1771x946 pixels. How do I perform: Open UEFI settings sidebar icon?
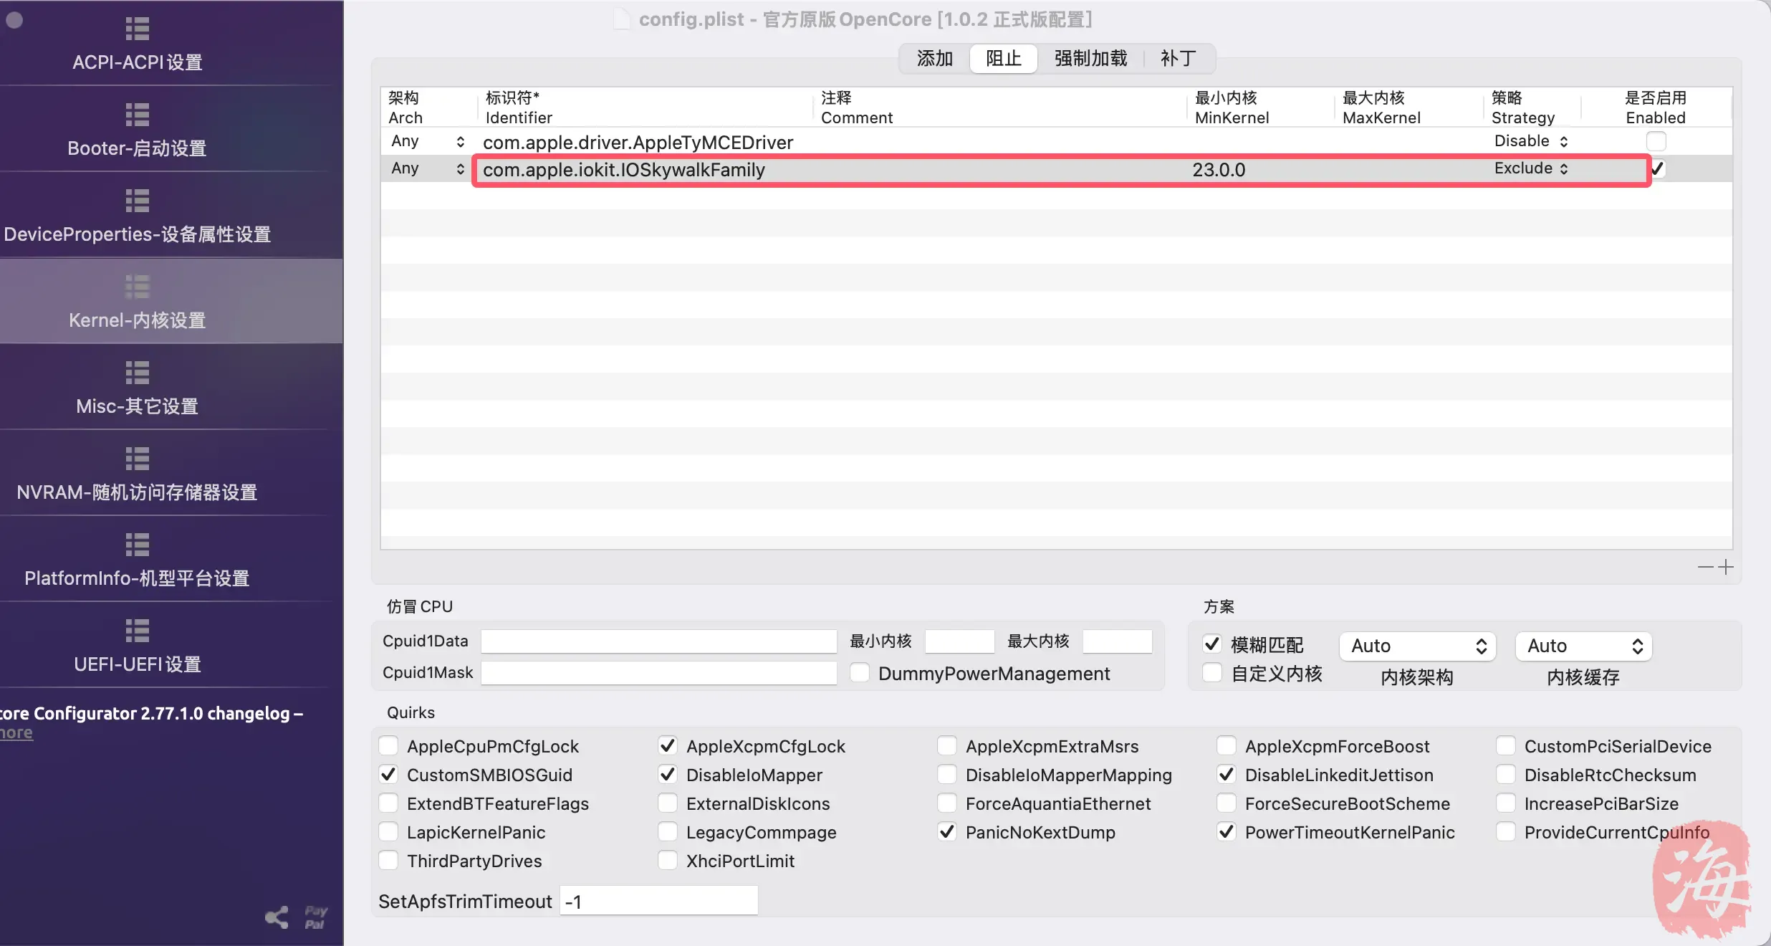tap(137, 631)
